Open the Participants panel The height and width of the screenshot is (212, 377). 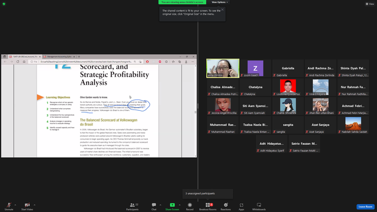(x=133, y=206)
